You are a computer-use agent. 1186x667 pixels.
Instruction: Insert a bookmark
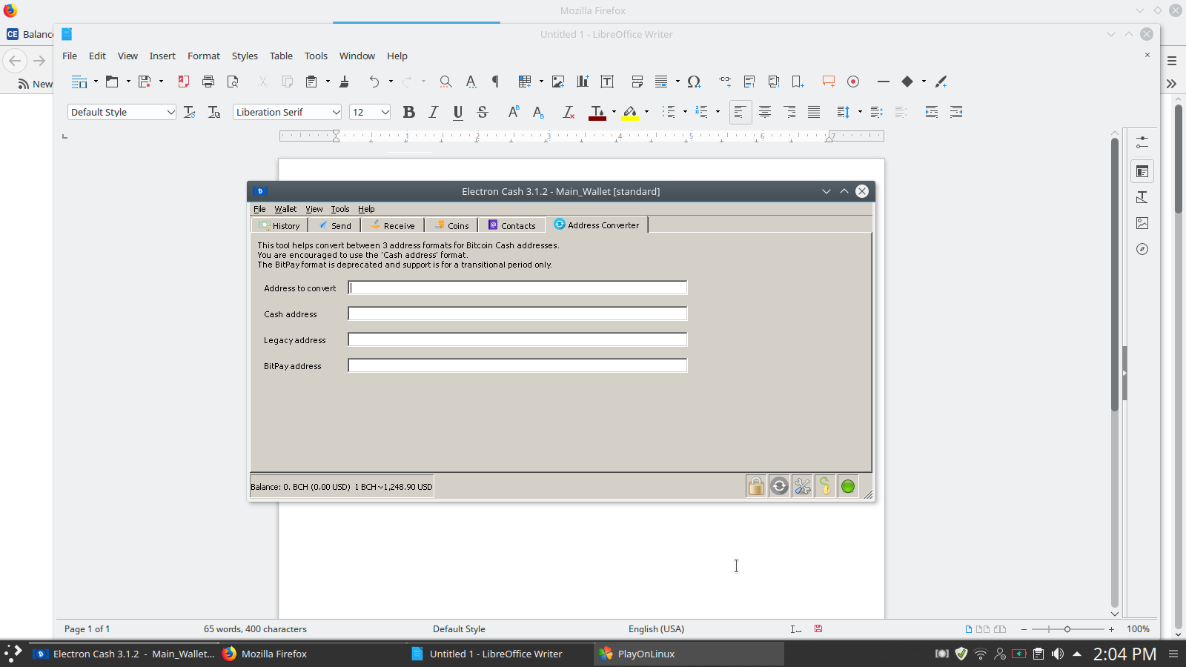[798, 82]
